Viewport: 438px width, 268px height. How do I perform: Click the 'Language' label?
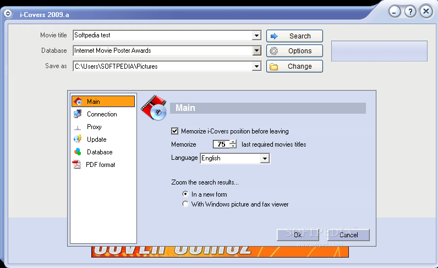184,158
